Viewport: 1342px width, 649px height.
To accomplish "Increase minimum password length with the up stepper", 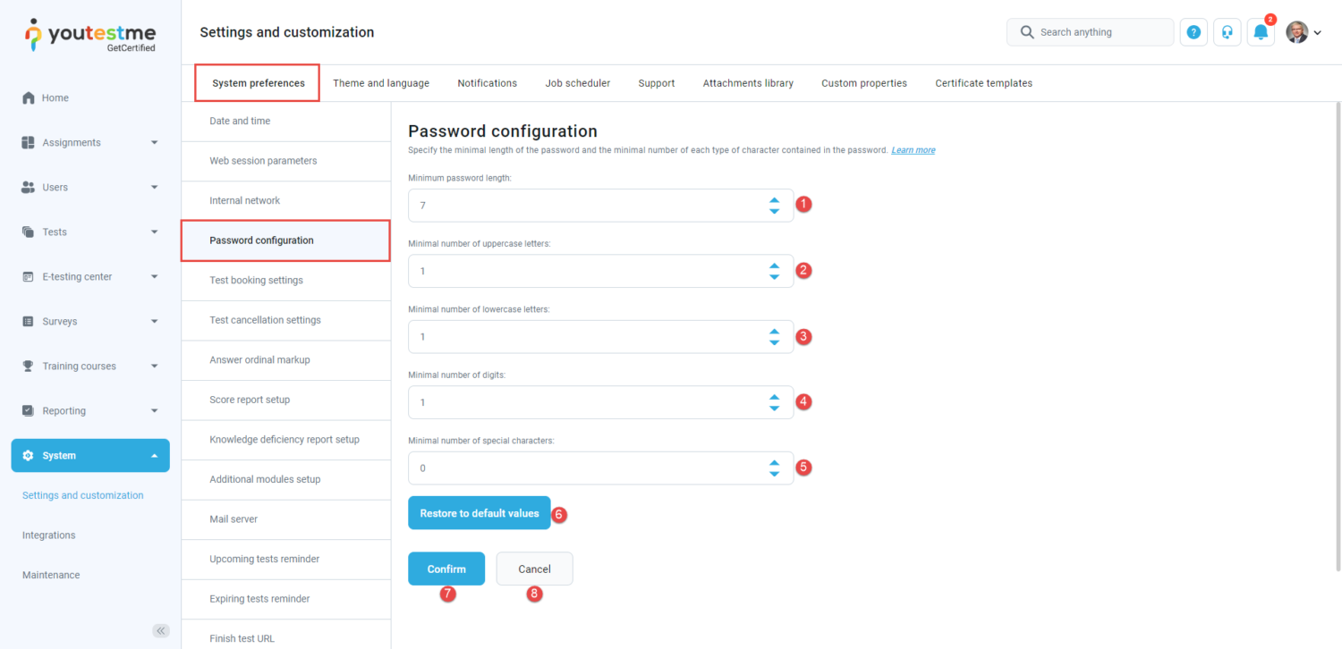I will click(774, 199).
